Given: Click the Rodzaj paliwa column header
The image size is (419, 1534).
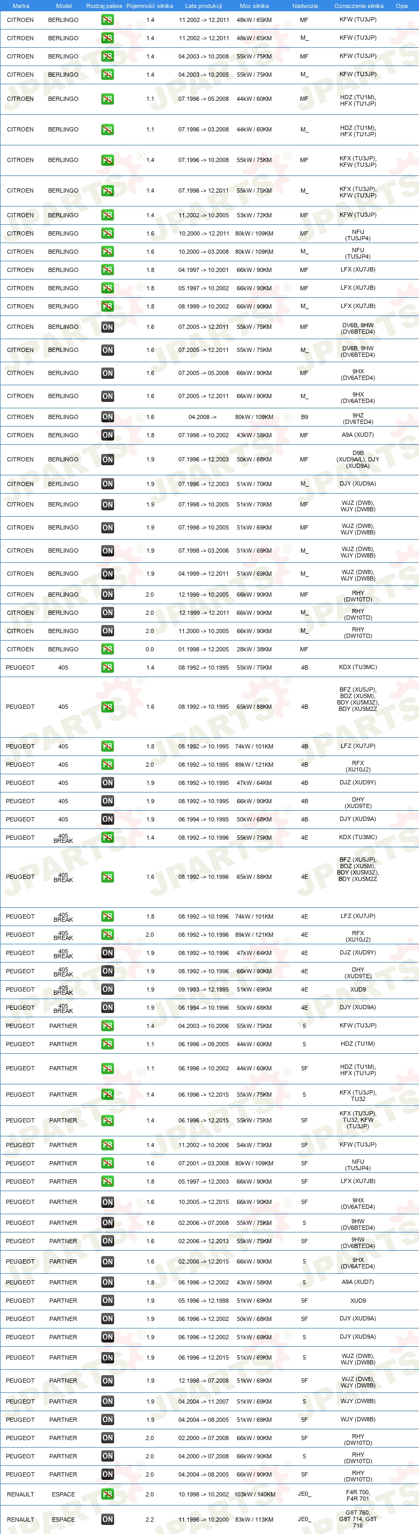Looking at the screenshot, I should [x=104, y=6].
